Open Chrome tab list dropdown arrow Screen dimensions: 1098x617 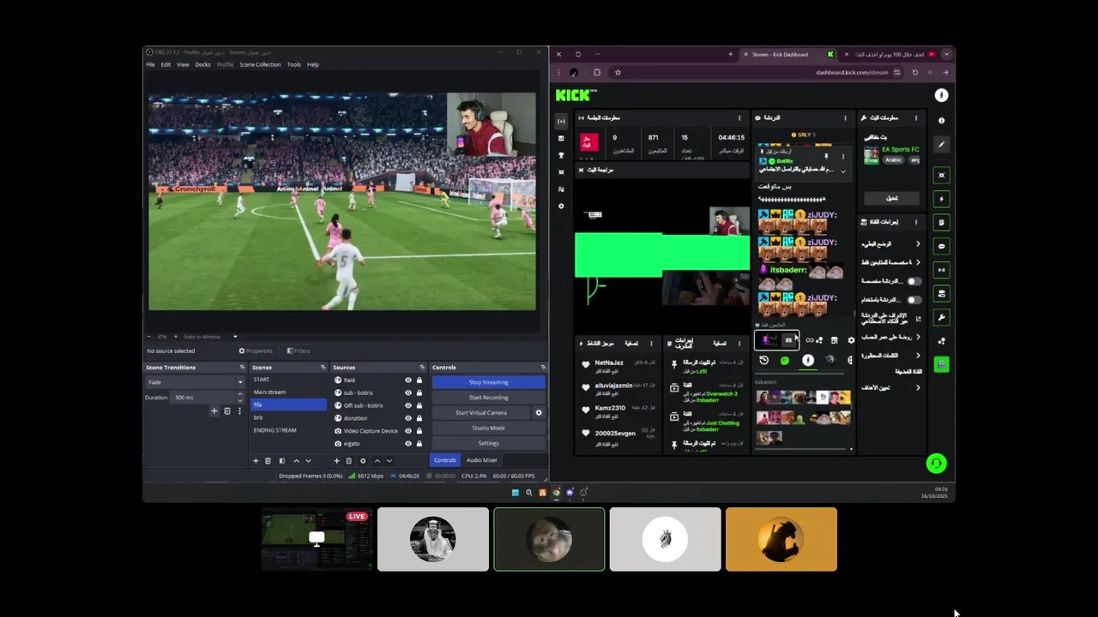(946, 54)
